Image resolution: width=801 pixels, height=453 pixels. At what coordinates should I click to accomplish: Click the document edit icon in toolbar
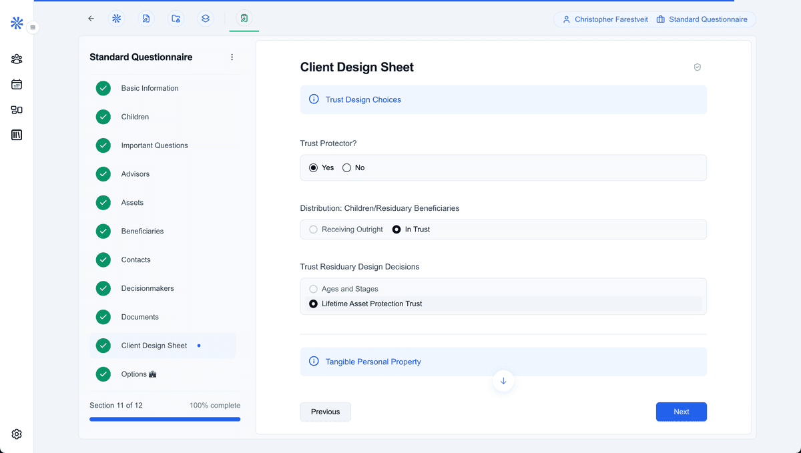(146, 19)
